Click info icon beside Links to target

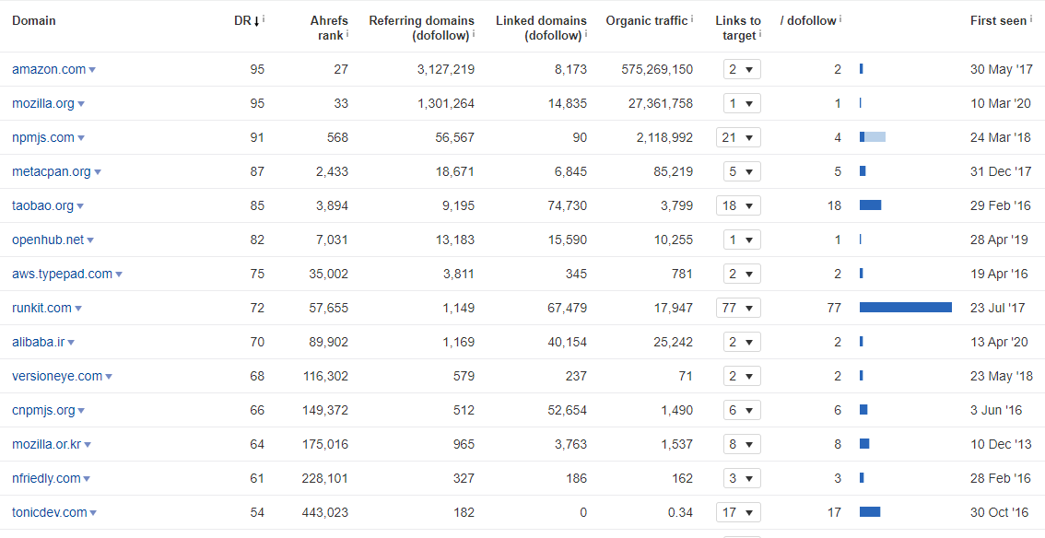point(760,34)
